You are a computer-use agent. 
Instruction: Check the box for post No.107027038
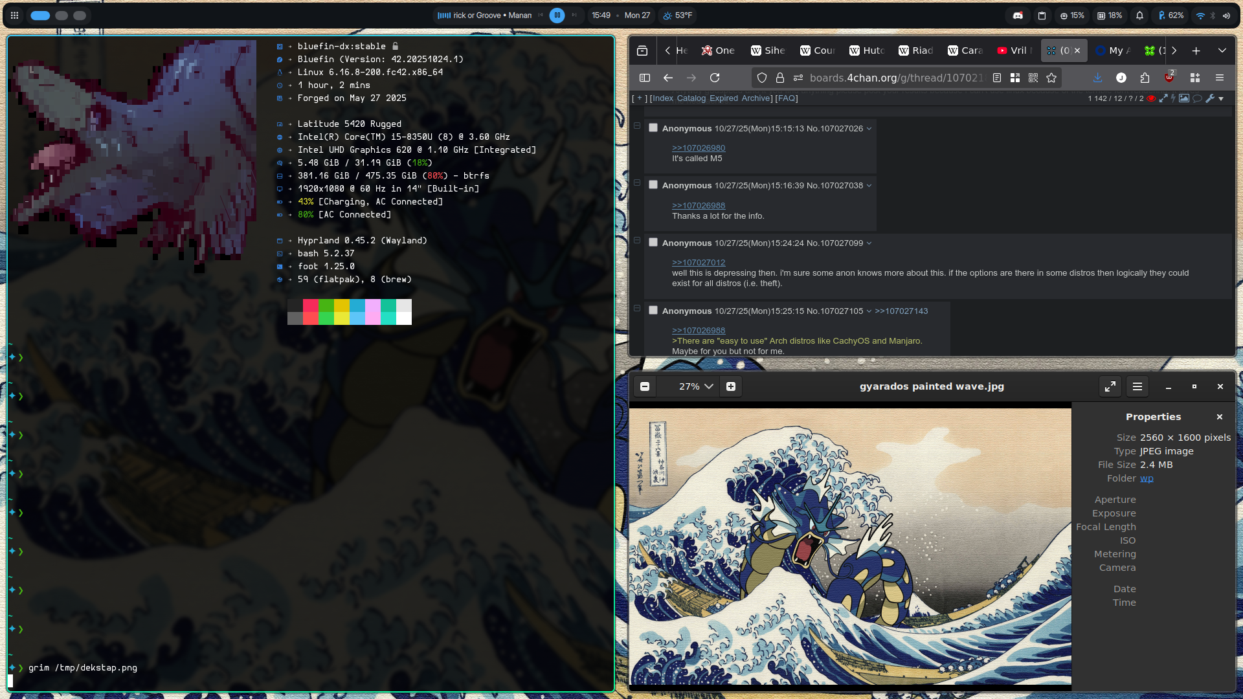pos(653,185)
